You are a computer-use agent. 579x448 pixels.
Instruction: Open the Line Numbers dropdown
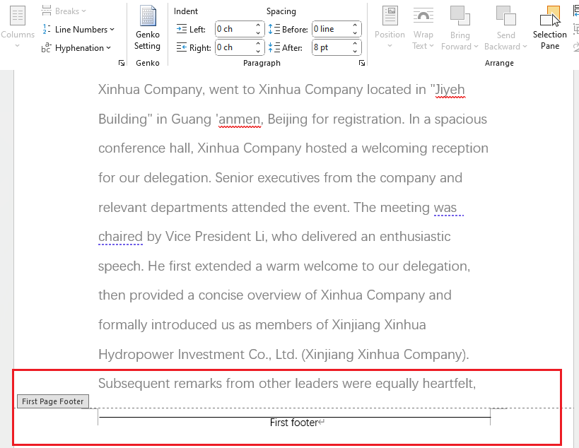[78, 30]
